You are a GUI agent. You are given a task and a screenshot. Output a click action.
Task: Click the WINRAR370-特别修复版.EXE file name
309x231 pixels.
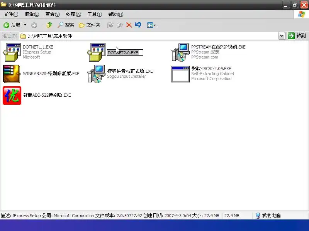[x=51, y=74]
